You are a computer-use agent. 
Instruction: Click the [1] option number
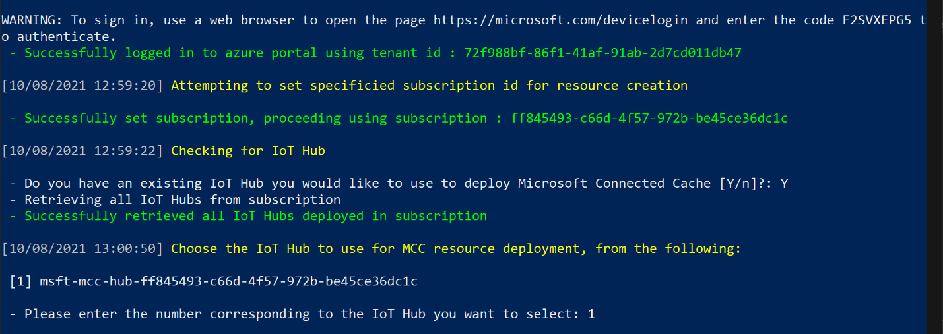pyautogui.click(x=20, y=281)
